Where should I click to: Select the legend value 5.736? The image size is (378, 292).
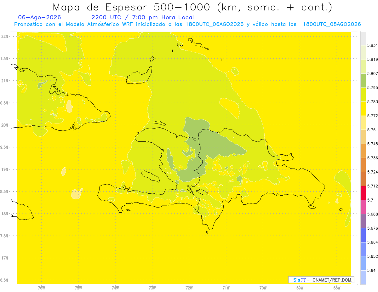[372, 158]
